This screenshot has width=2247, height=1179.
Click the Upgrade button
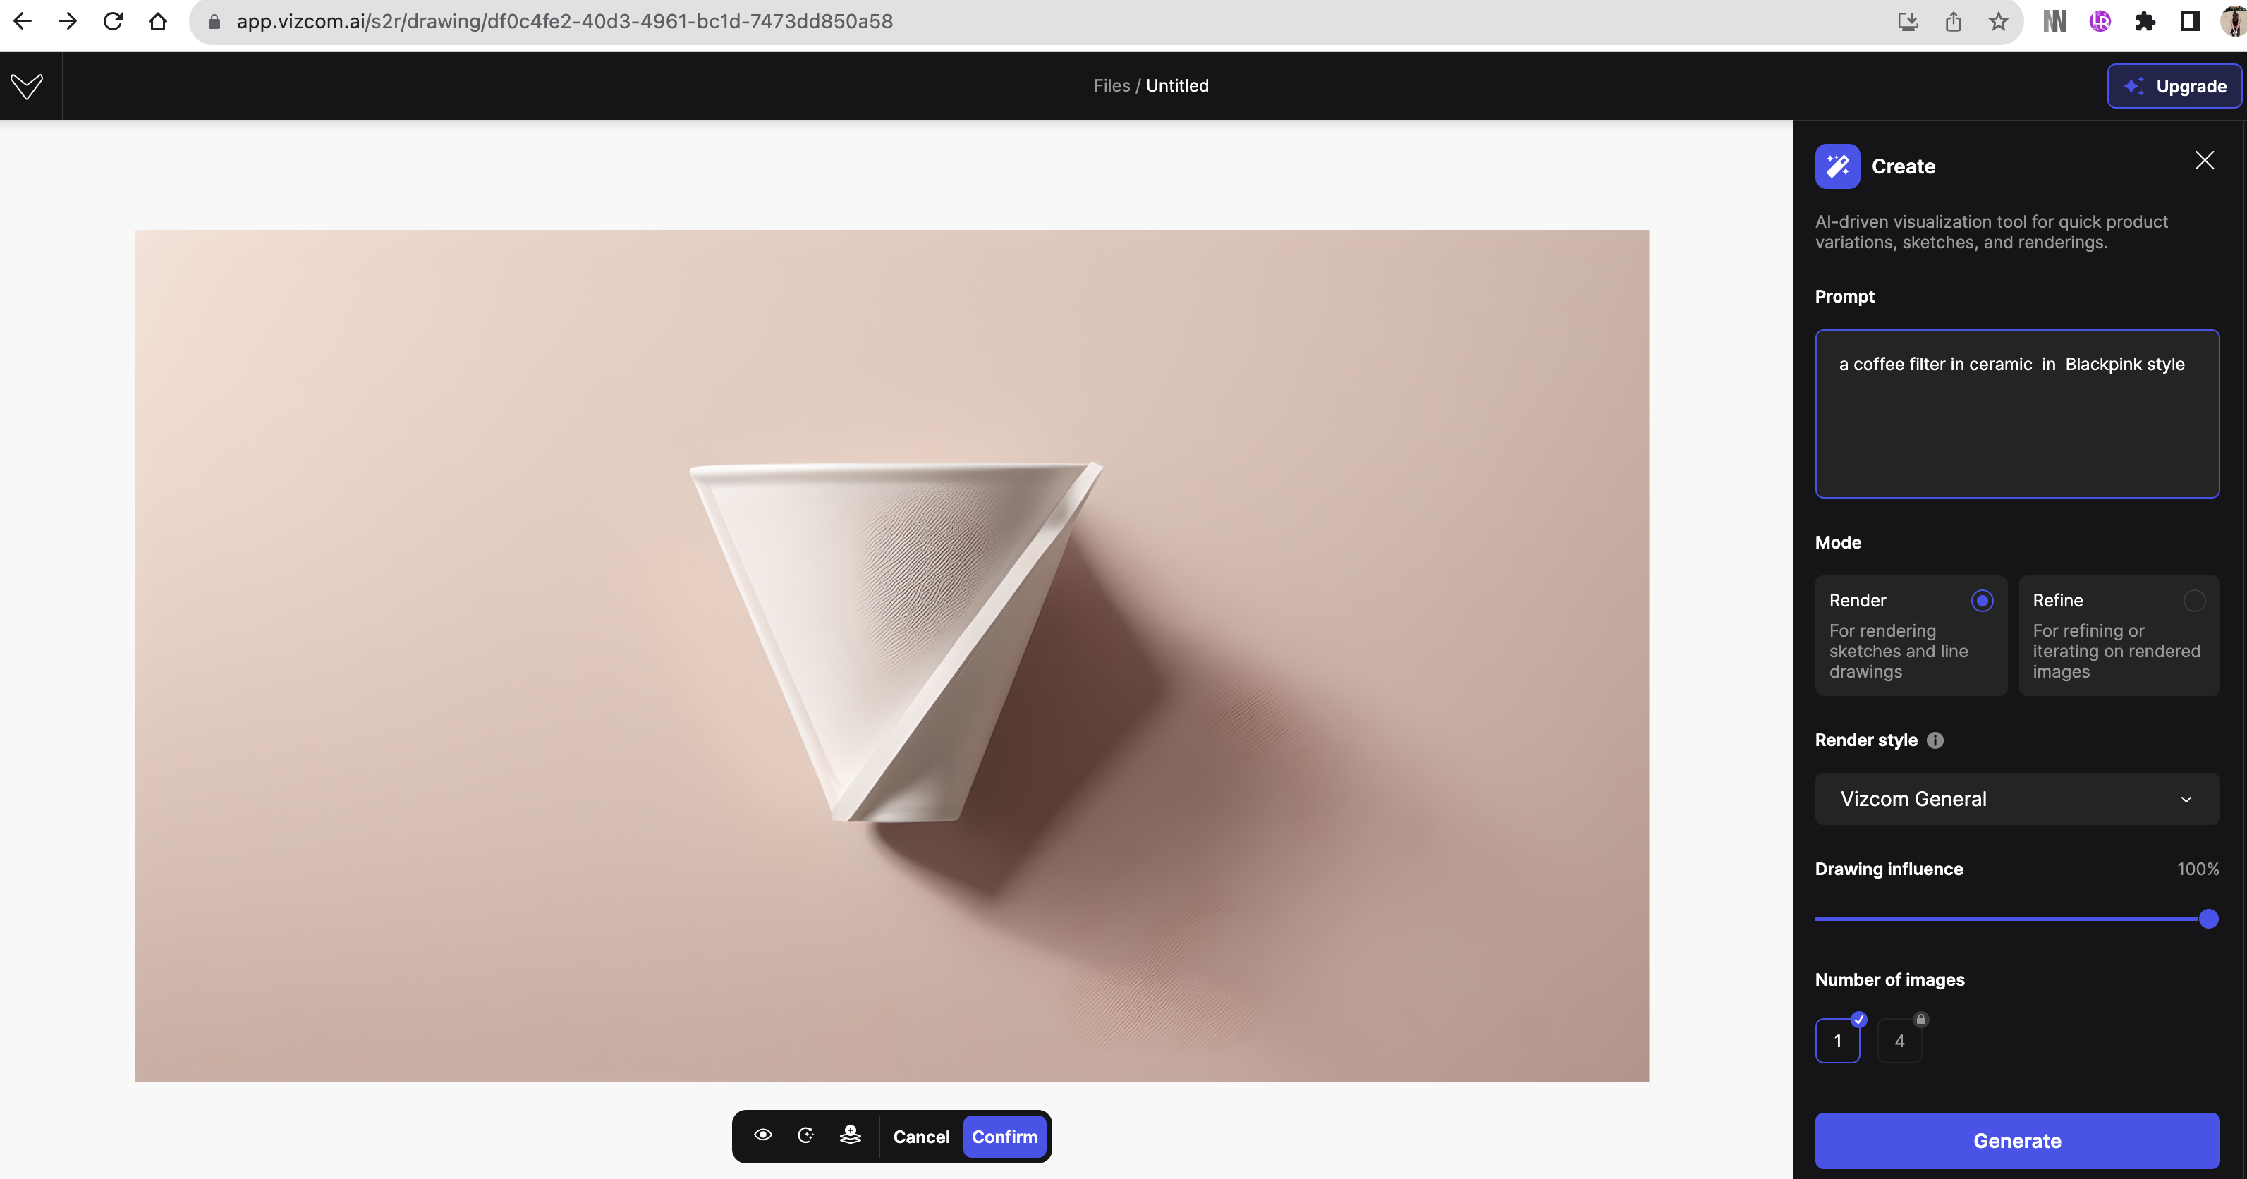point(2174,85)
